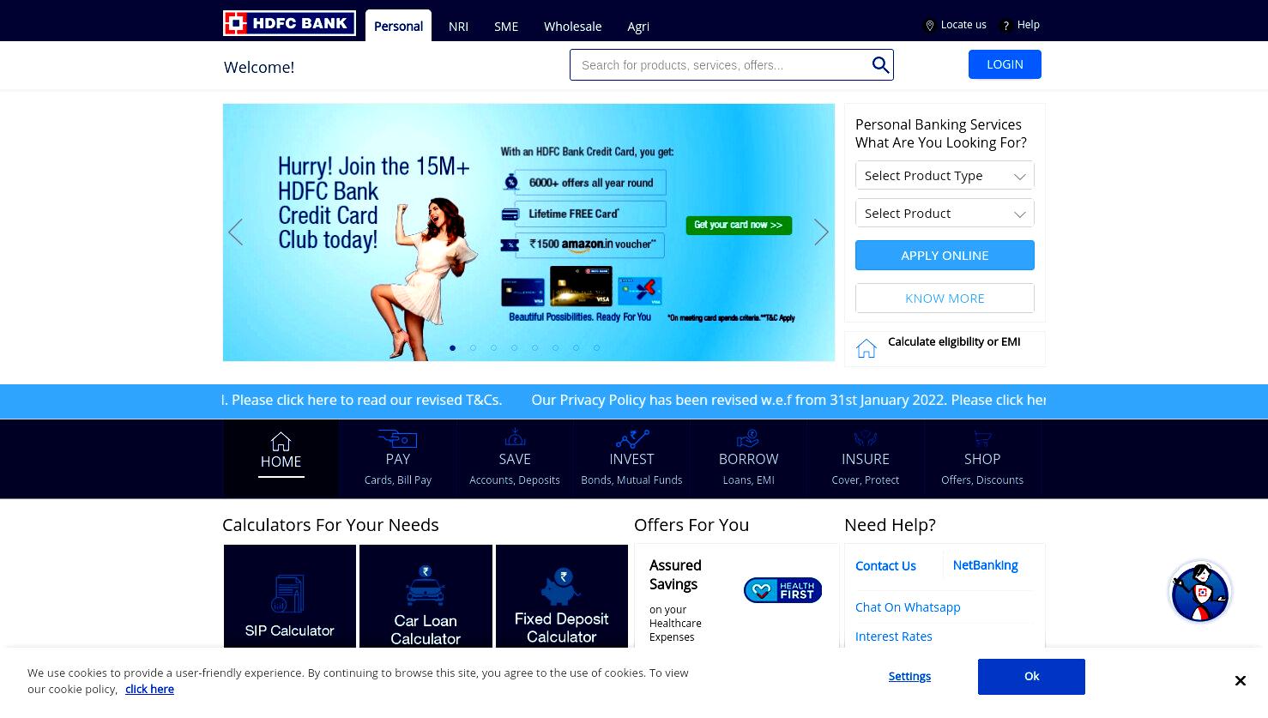Select the fourth carousel dot
Viewport: 1268px width, 718px height.
click(x=514, y=347)
